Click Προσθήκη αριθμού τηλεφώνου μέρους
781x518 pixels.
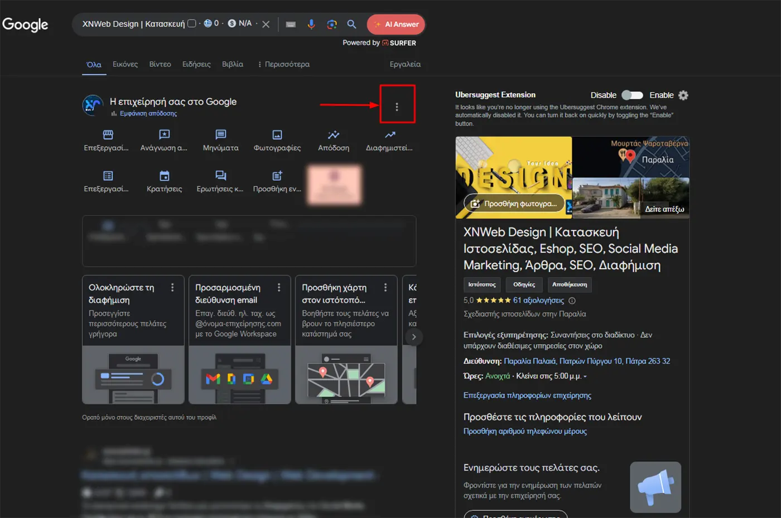(525, 431)
